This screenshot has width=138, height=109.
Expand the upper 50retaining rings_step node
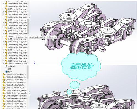3,14
